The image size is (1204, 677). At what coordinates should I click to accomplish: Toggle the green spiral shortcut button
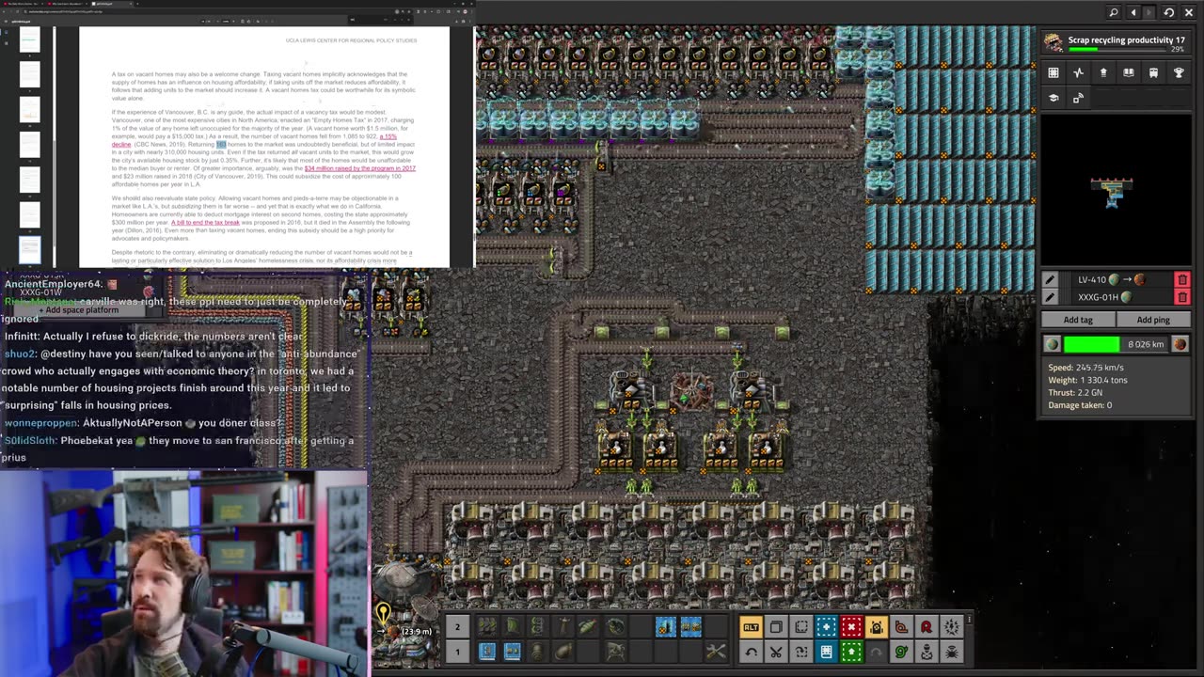901,652
